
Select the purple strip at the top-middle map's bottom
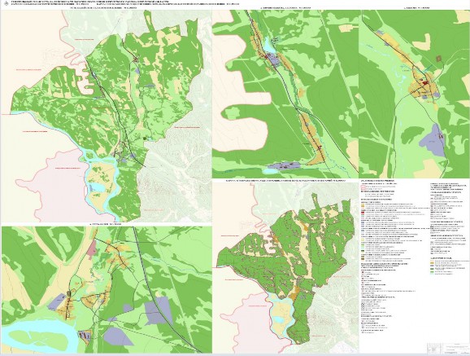pyautogui.click(x=284, y=165)
